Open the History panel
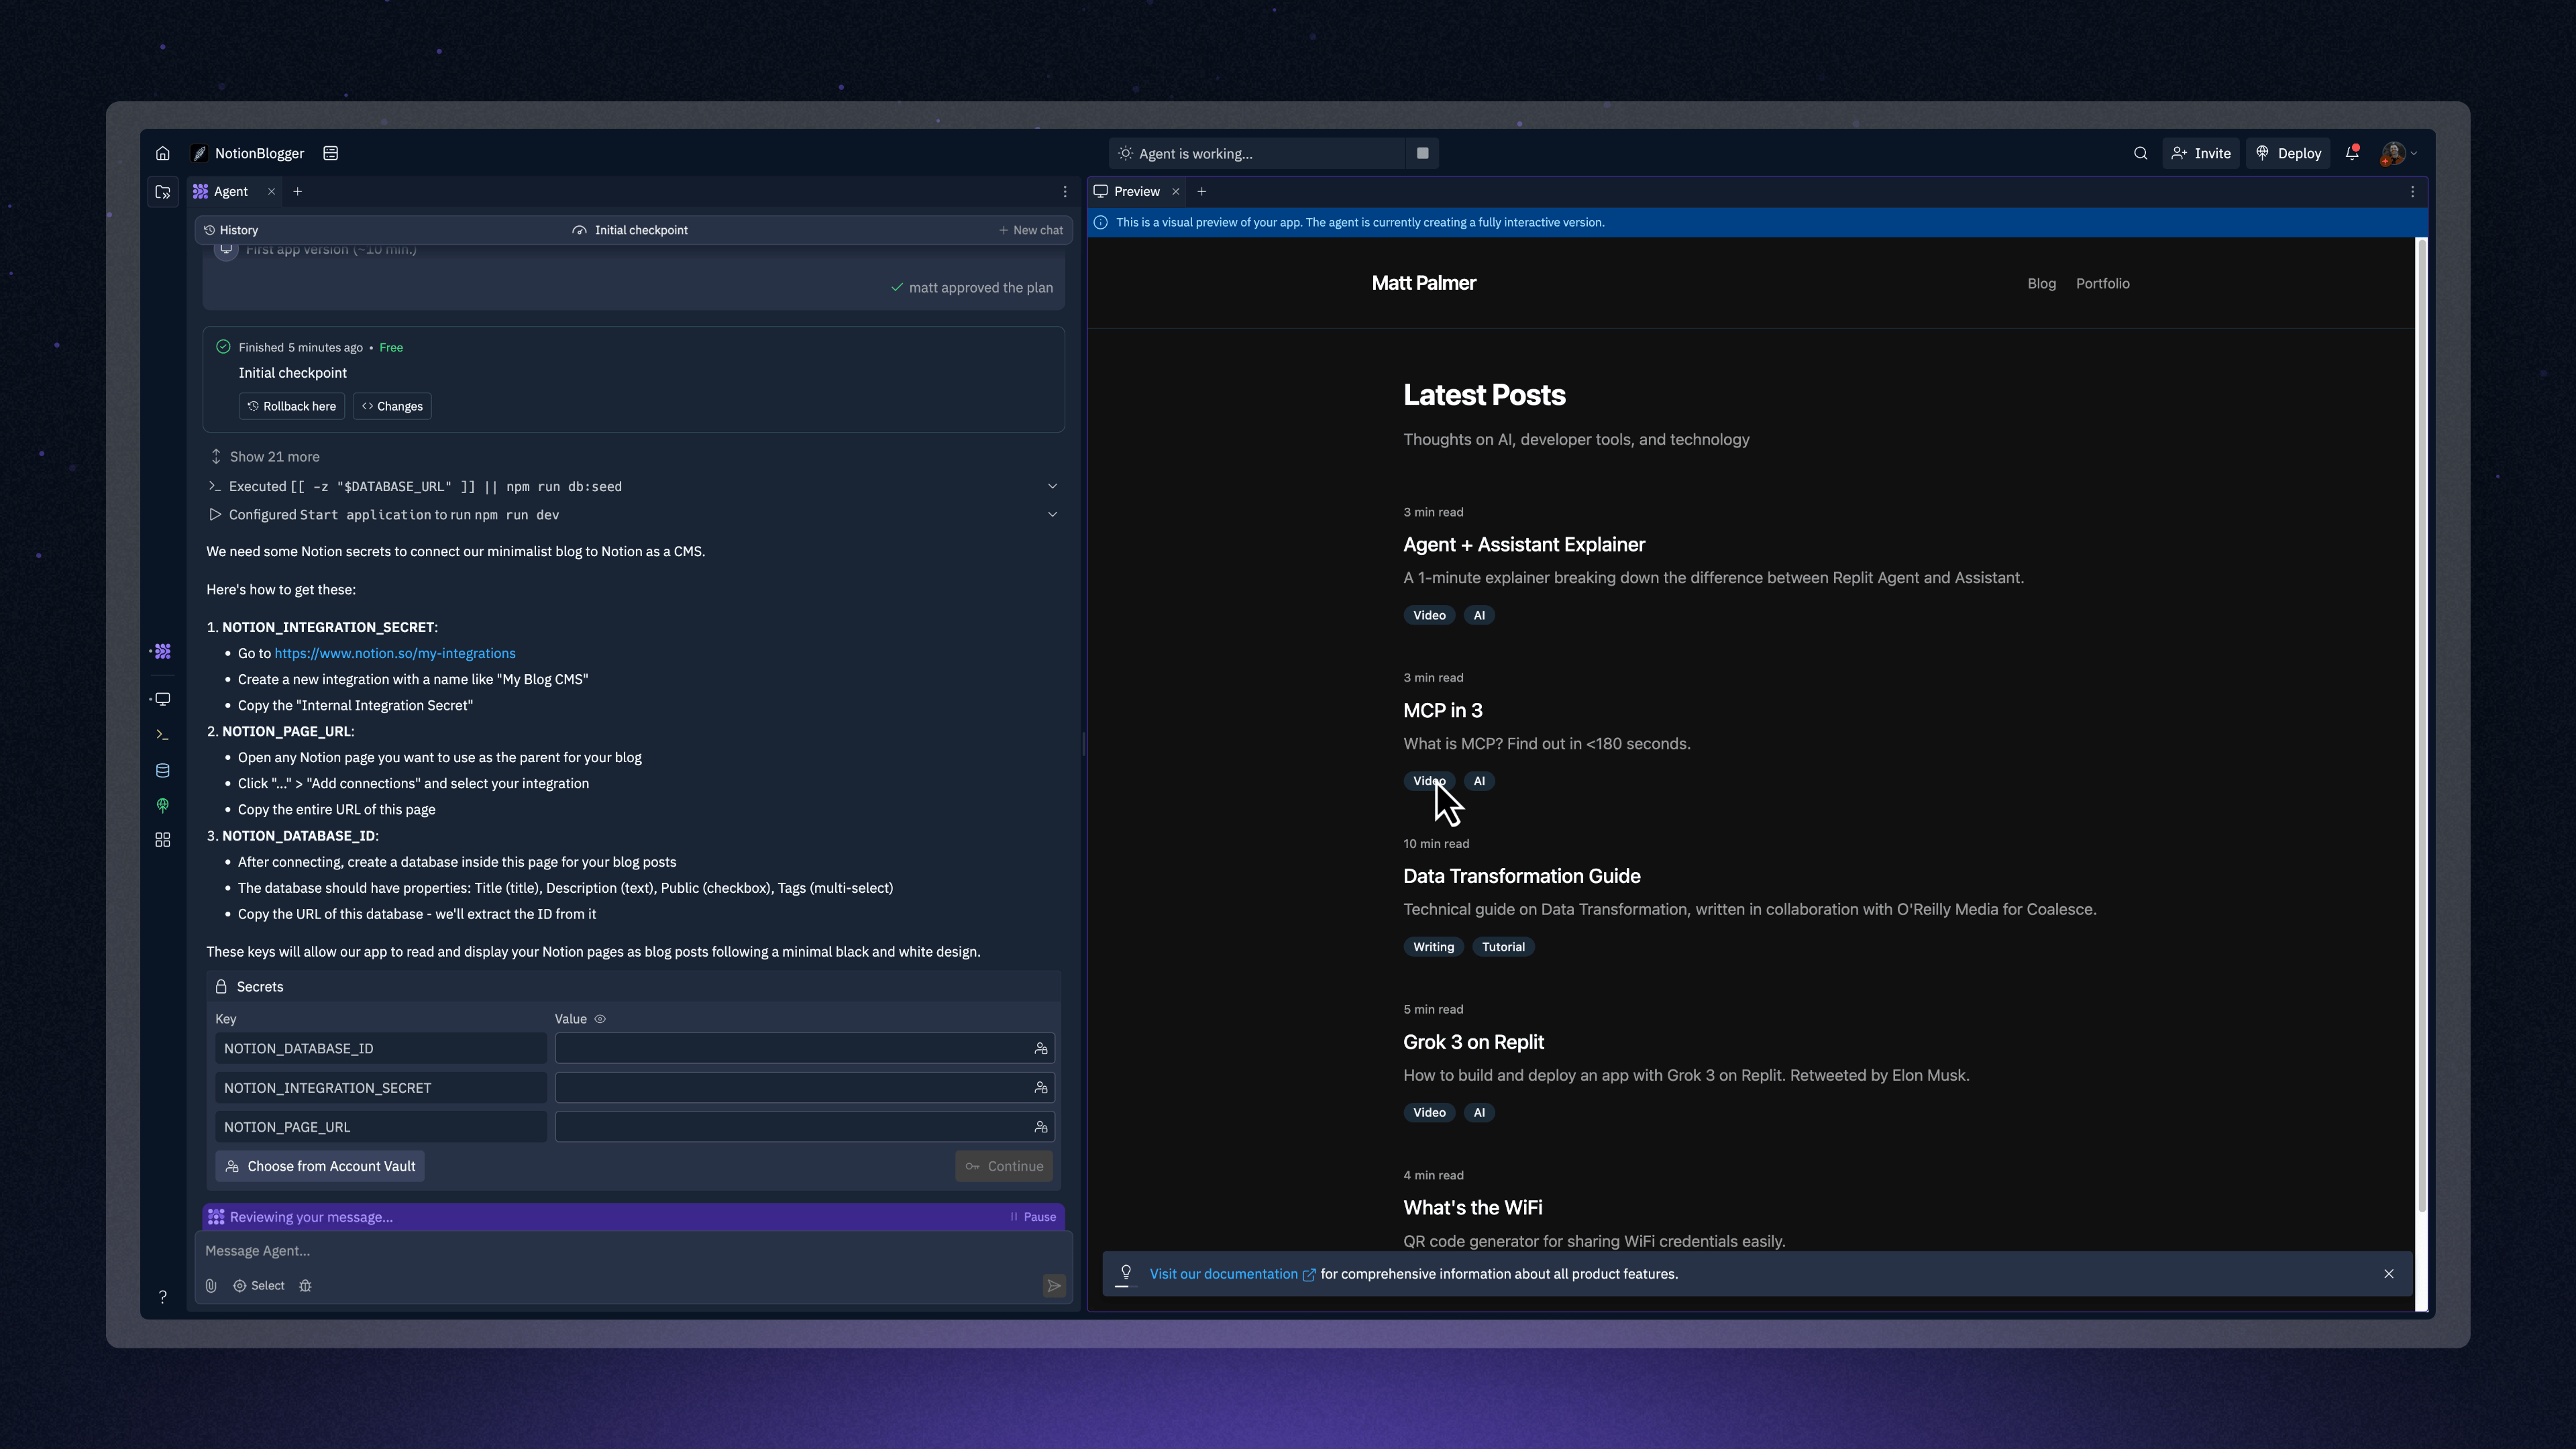2576x1449 pixels. [x=231, y=230]
